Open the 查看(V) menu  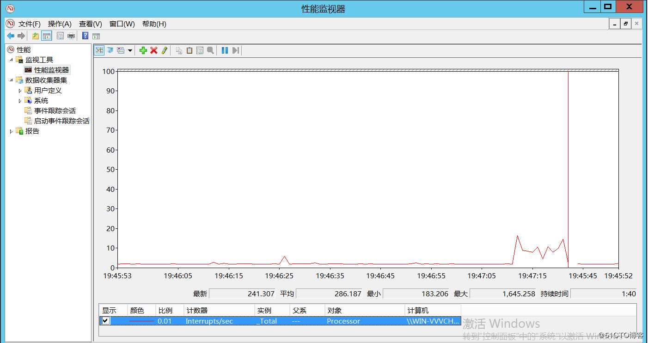pyautogui.click(x=90, y=24)
